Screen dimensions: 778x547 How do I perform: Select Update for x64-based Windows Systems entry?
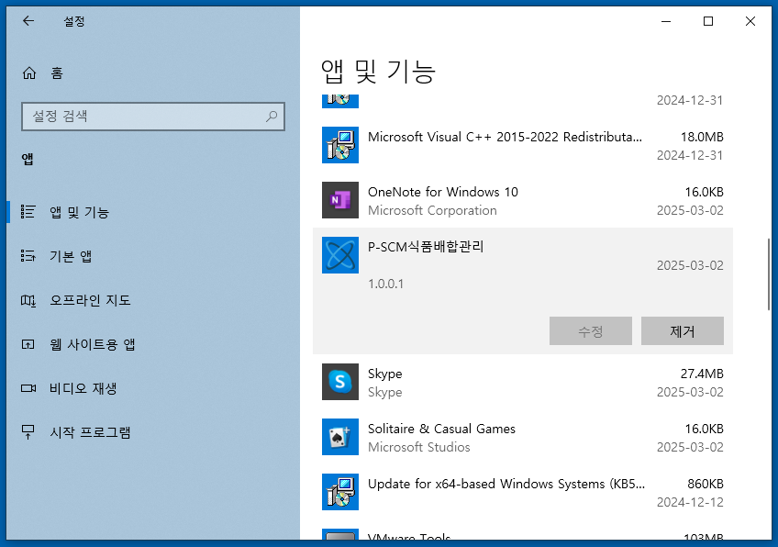pos(523,492)
